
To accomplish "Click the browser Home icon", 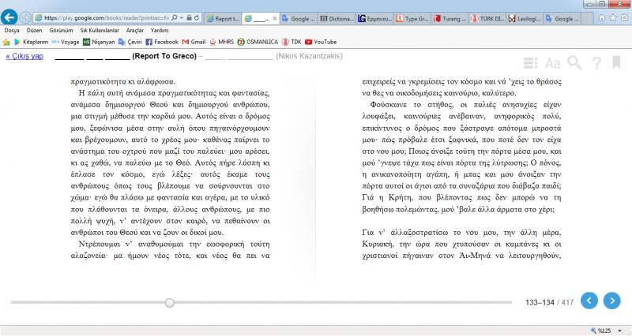I will tap(602, 17).
